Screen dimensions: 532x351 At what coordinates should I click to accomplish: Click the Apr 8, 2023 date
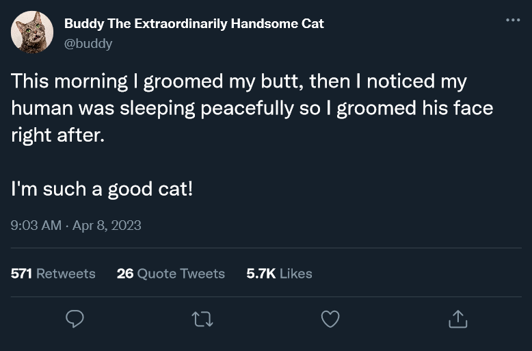pos(107,225)
